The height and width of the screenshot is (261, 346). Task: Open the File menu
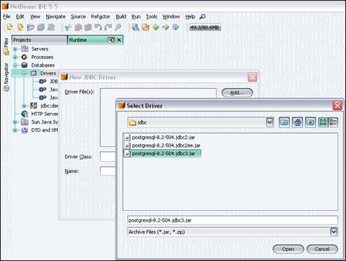click(7, 17)
